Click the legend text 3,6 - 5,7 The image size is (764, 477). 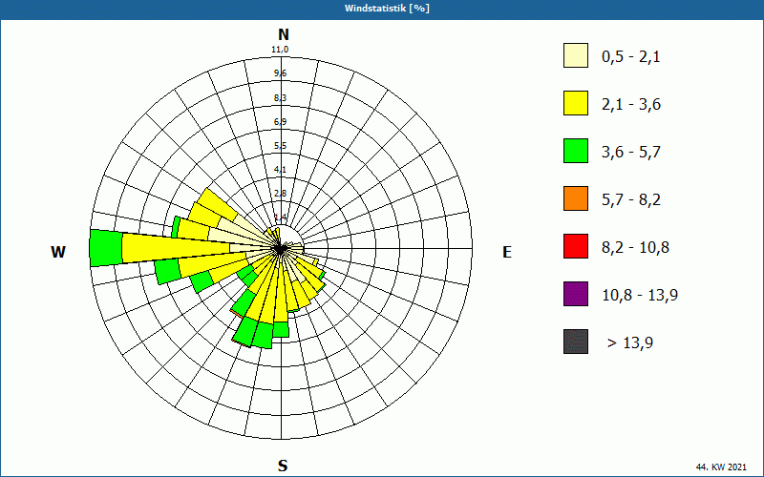[x=631, y=153]
